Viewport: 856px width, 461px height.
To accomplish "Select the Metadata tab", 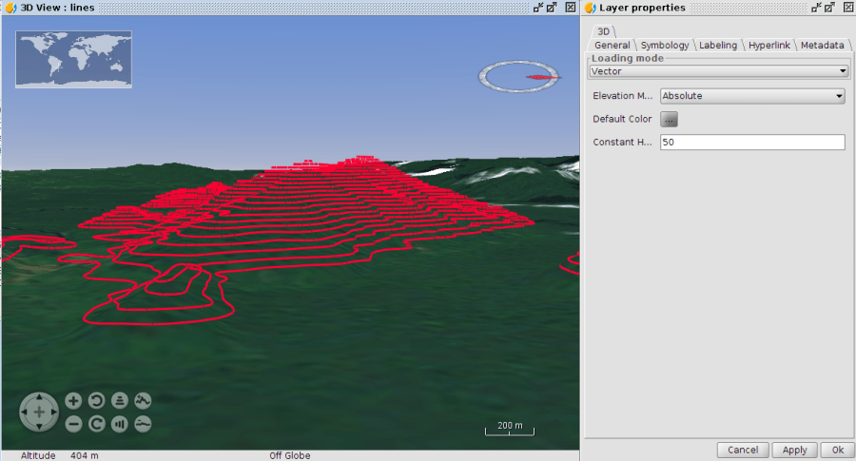I will (822, 45).
